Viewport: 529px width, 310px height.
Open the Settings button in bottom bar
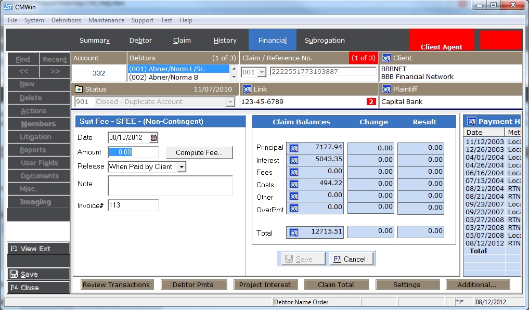(x=407, y=285)
